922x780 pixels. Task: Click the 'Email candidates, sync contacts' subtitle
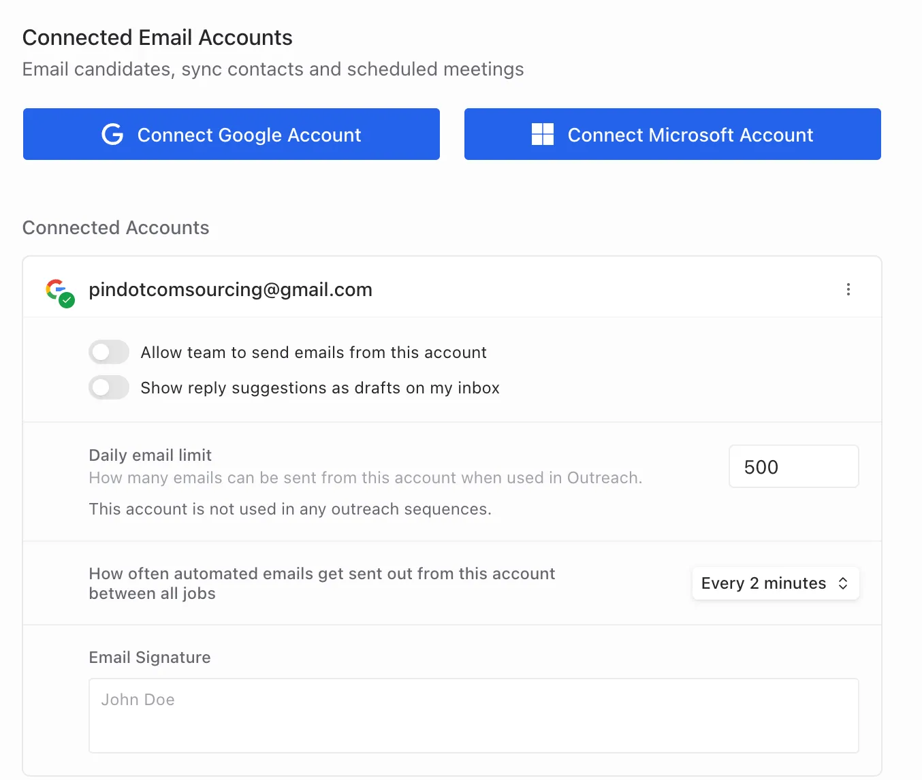click(x=273, y=69)
